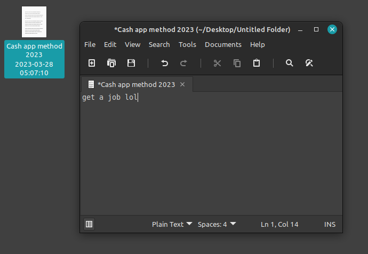Open Find with the magnifier icon
Screen dimensions: 368x254
pyautogui.click(x=290, y=63)
